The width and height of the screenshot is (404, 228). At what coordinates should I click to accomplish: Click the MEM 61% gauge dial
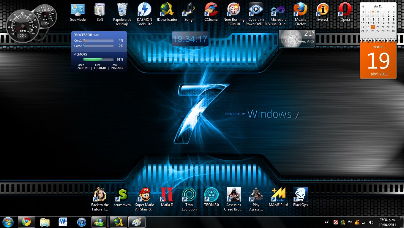(x=45, y=16)
